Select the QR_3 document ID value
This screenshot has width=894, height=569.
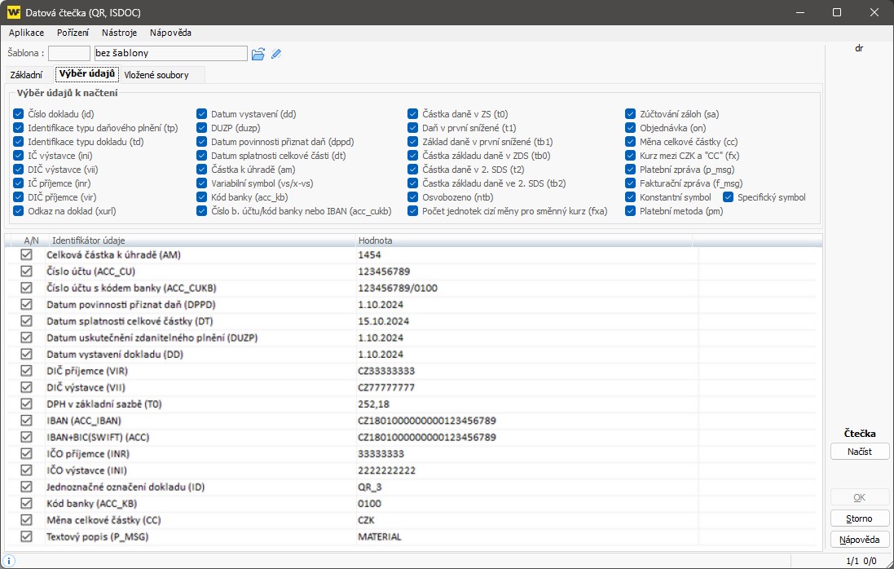point(369,487)
